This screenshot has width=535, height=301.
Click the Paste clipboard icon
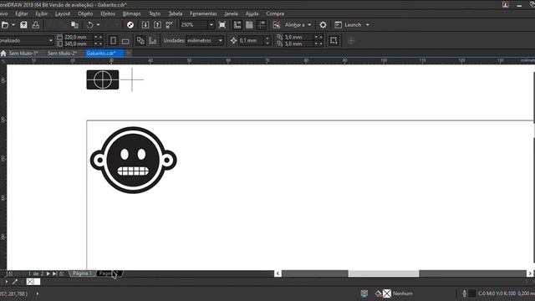coord(74,25)
